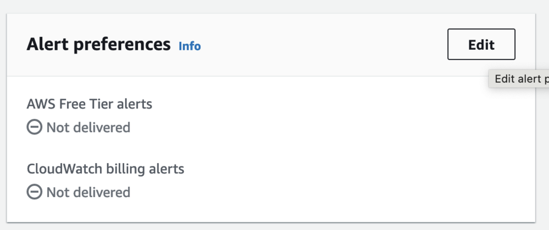Click the minus-circle icon below CloudWatch billing alerts

tap(34, 192)
